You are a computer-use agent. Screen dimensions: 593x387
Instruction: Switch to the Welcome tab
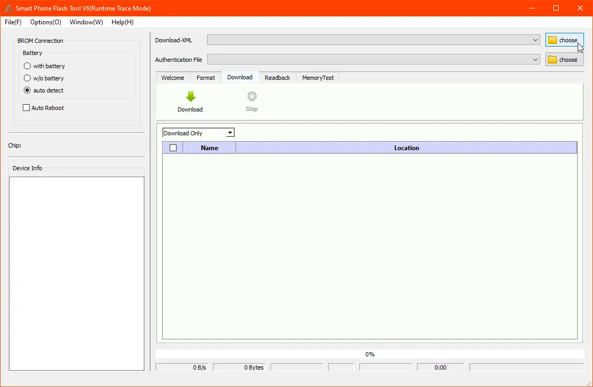point(173,78)
